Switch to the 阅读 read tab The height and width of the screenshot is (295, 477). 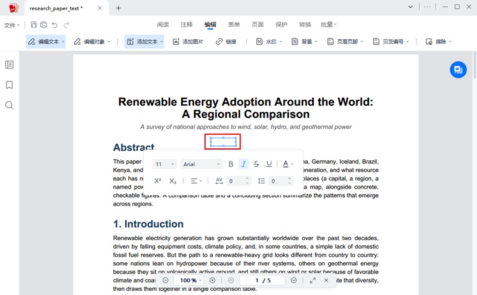pos(163,24)
